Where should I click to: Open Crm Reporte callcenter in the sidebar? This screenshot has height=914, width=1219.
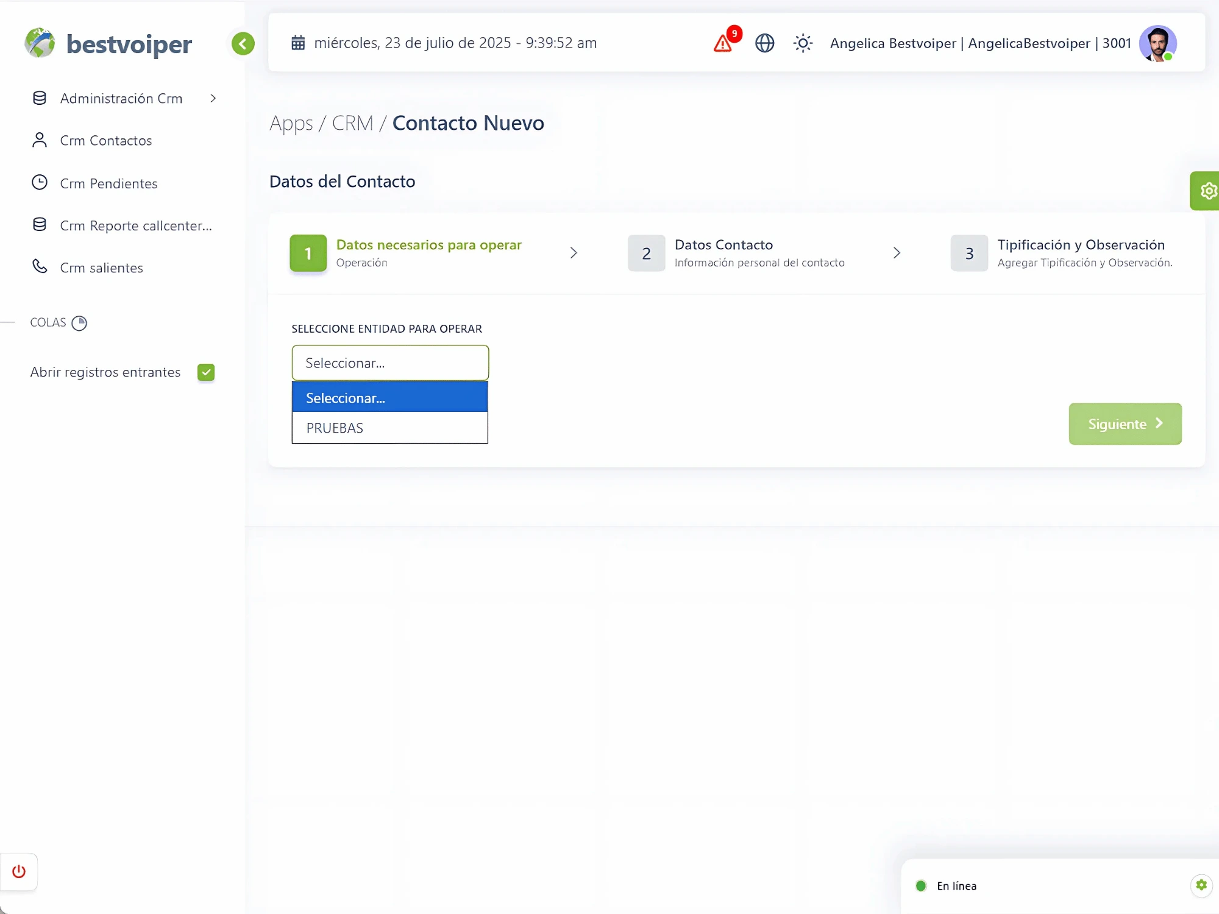pos(136,225)
